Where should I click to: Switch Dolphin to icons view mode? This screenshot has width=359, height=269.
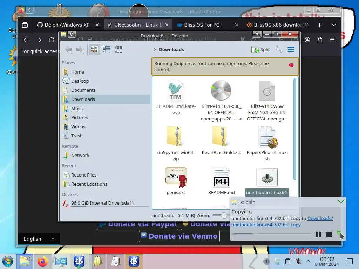pyautogui.click(x=94, y=49)
